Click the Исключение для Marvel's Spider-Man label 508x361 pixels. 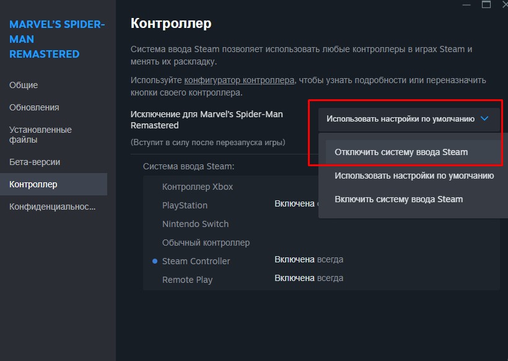(207, 120)
